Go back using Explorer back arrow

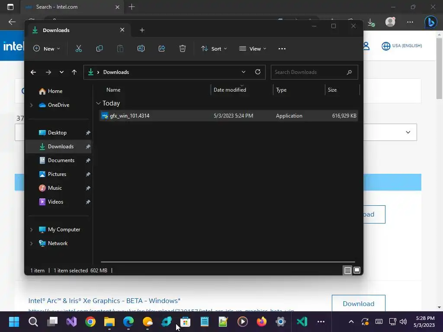point(33,72)
